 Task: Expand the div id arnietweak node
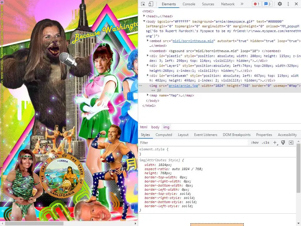148,75
